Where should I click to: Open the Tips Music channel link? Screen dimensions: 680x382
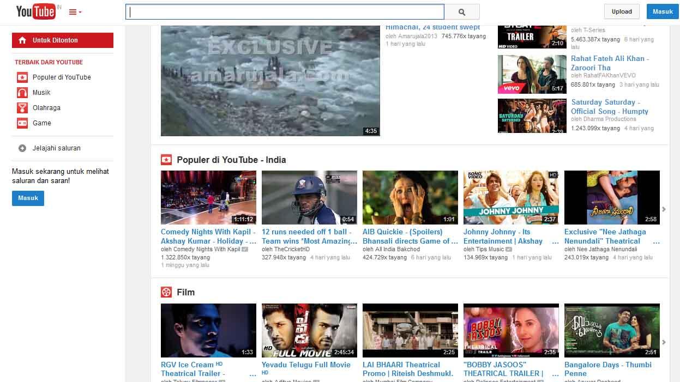tap(490, 250)
